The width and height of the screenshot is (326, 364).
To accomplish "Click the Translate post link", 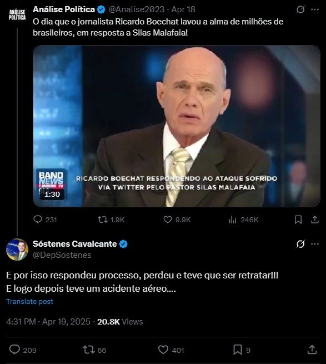I will point(29,301).
